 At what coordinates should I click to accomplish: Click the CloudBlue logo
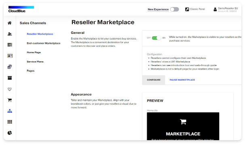[x=21, y=9]
